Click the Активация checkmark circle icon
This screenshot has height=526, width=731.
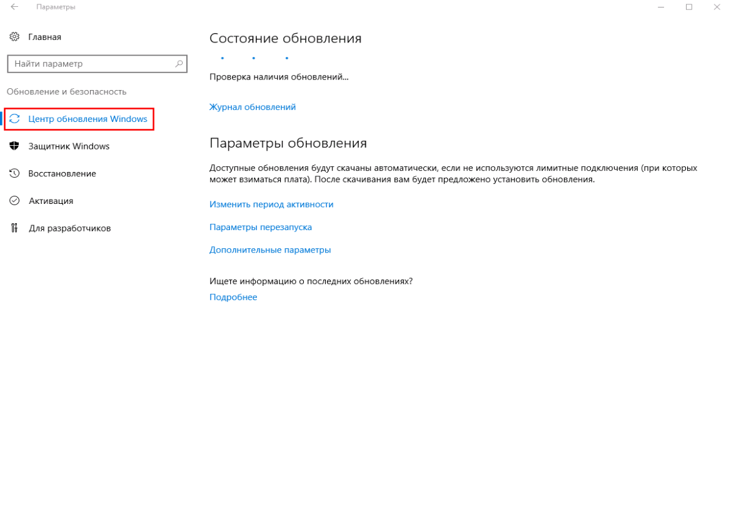(15, 201)
